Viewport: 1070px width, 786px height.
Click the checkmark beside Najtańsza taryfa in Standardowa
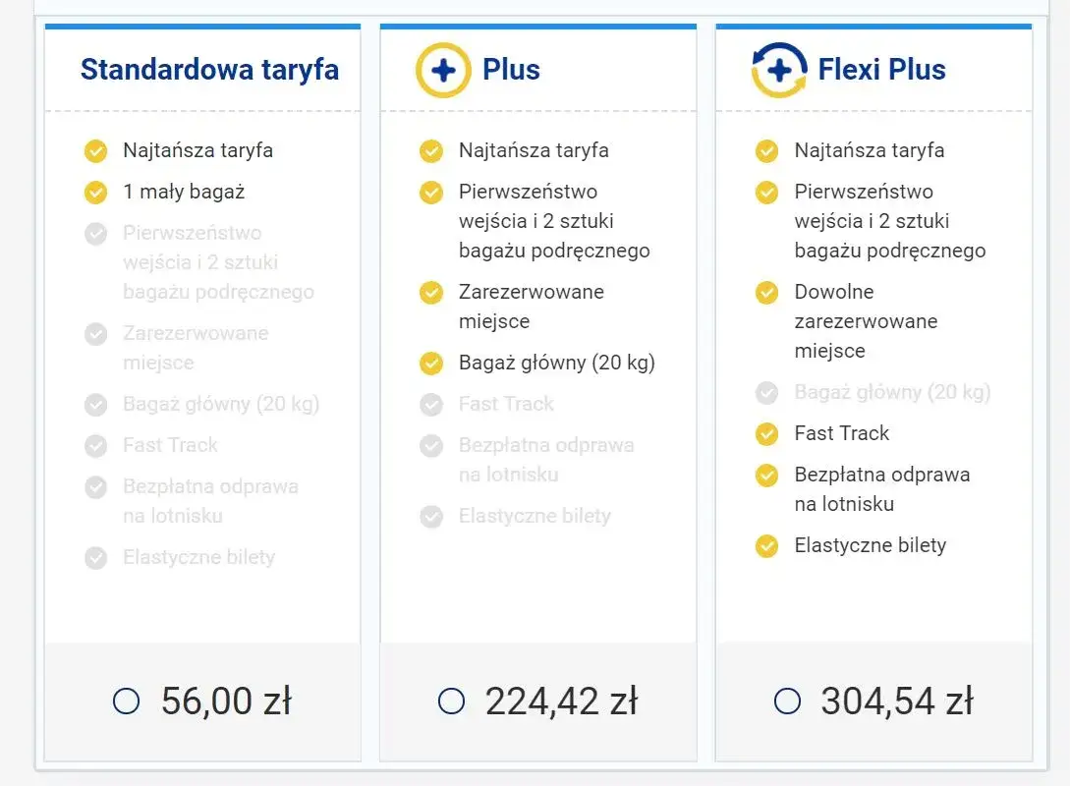95,150
